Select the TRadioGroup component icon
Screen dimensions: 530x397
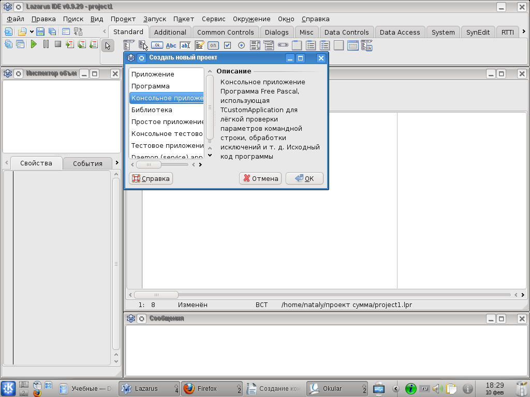[x=311, y=45]
